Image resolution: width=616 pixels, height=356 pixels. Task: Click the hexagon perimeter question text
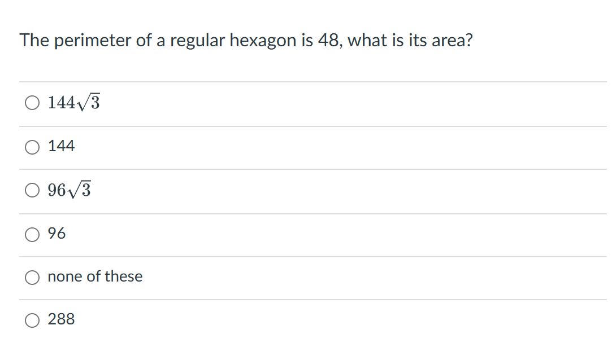[246, 40]
